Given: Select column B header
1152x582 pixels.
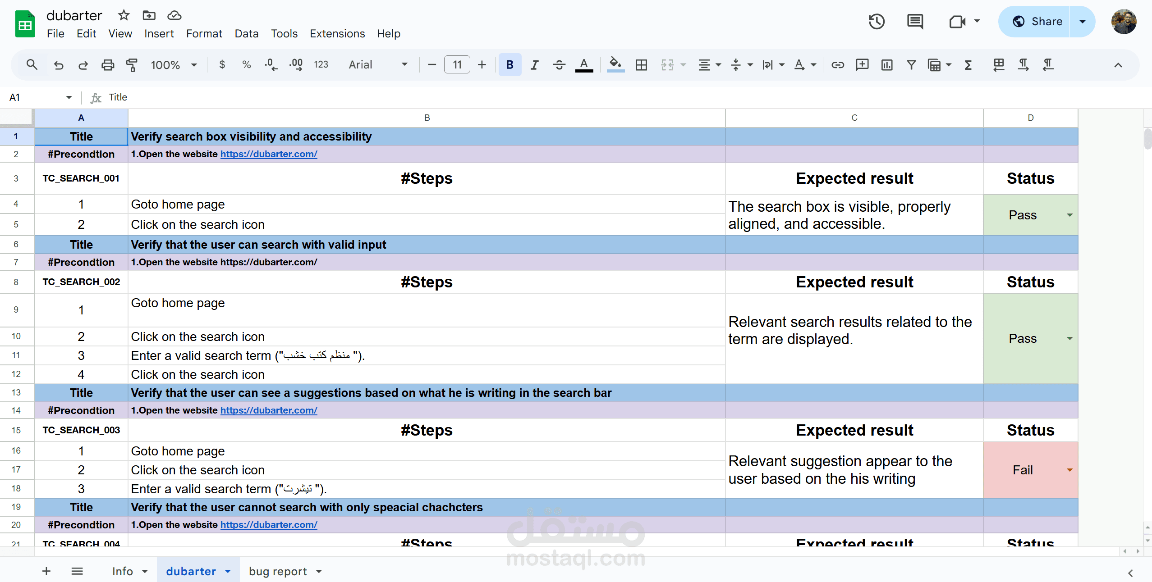Looking at the screenshot, I should pyautogui.click(x=427, y=118).
